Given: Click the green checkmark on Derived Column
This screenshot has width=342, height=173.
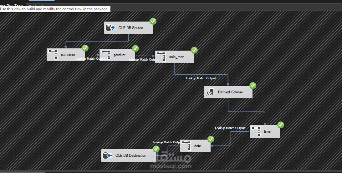Looking at the screenshot, I should pos(253,86).
